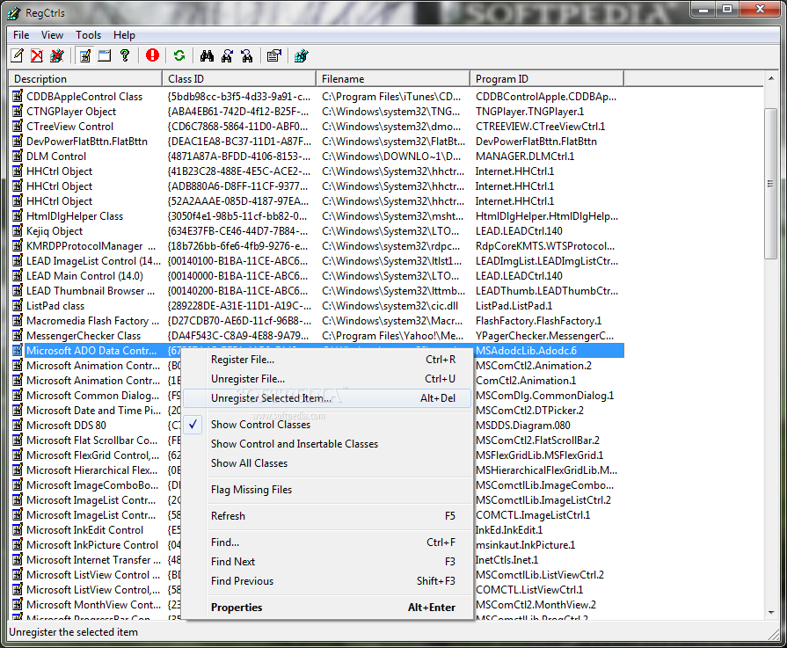Choose Unregister File... from context menu

tap(327, 379)
